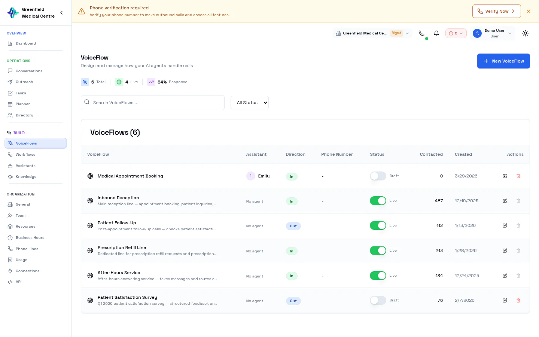Click delete icon for Patient Follow-Up row

[518, 225]
